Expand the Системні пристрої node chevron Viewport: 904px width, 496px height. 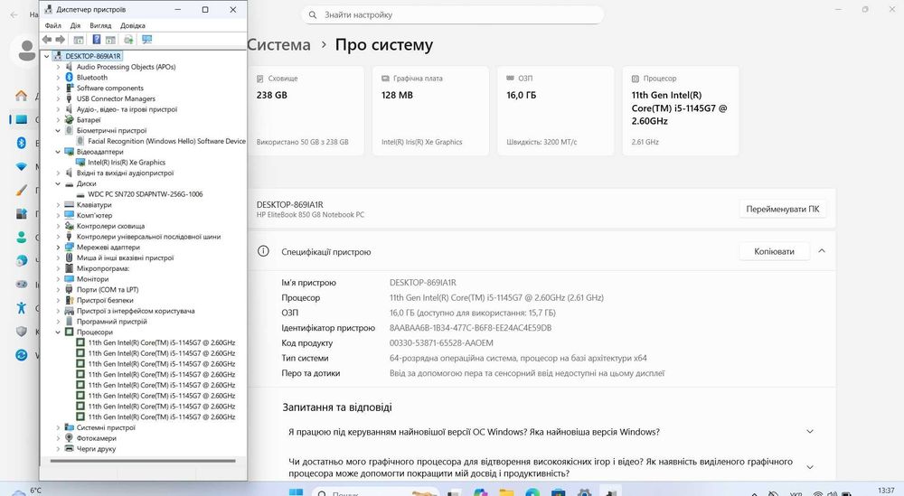click(x=58, y=427)
